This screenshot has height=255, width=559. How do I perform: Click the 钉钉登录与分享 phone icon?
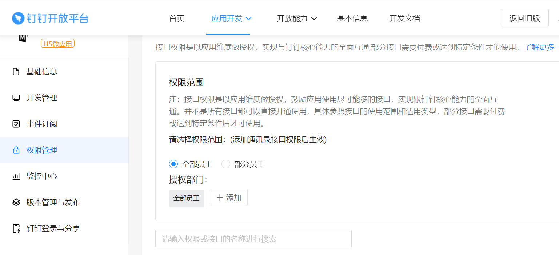pyautogui.click(x=16, y=229)
